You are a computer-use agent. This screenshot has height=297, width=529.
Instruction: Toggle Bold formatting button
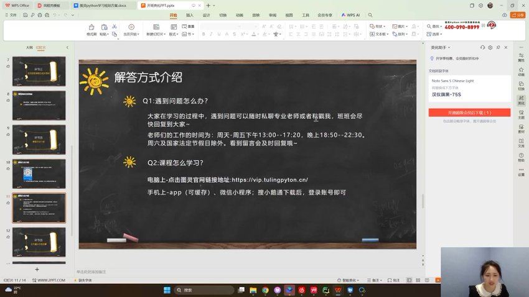pos(204,34)
